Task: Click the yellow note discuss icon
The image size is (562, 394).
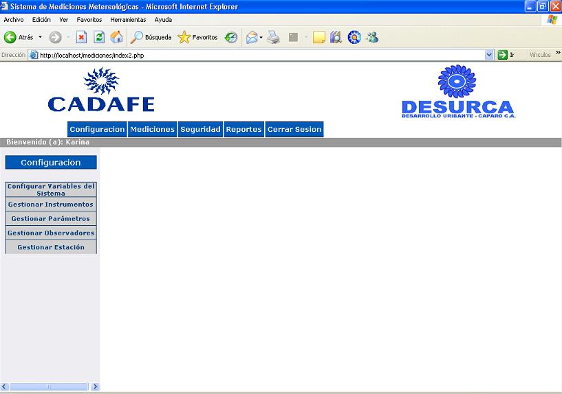Action: (x=318, y=37)
